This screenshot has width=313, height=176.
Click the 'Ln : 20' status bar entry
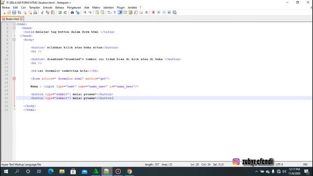tap(195, 165)
